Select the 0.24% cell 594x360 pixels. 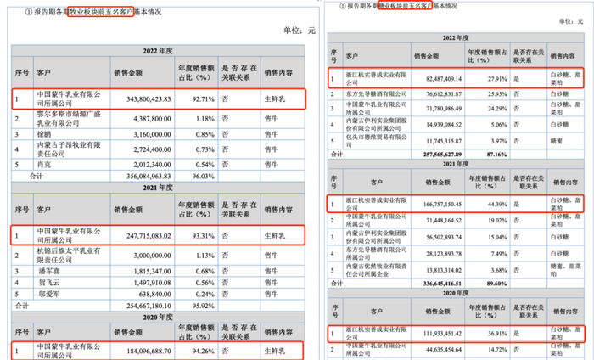pos(205,294)
